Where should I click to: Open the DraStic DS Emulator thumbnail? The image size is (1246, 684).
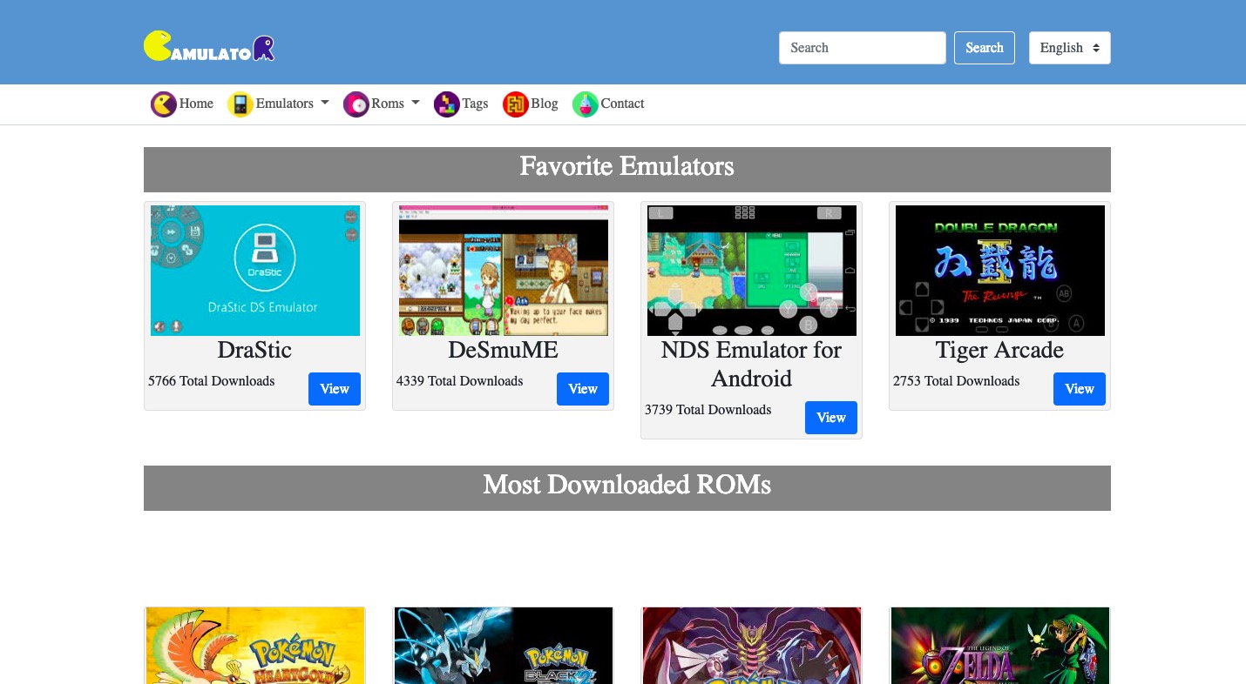point(255,271)
